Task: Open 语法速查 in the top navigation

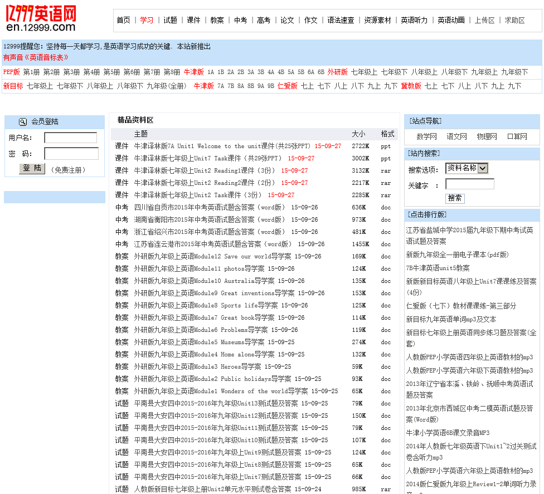Action: (341, 20)
